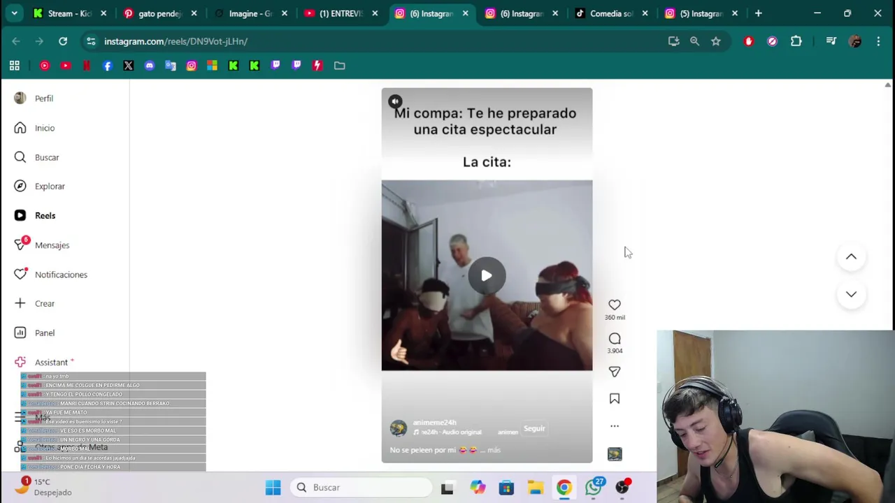Screen dimensions: 895x503
Task: Open the tab search dropdown arrow
Action: click(x=14, y=13)
